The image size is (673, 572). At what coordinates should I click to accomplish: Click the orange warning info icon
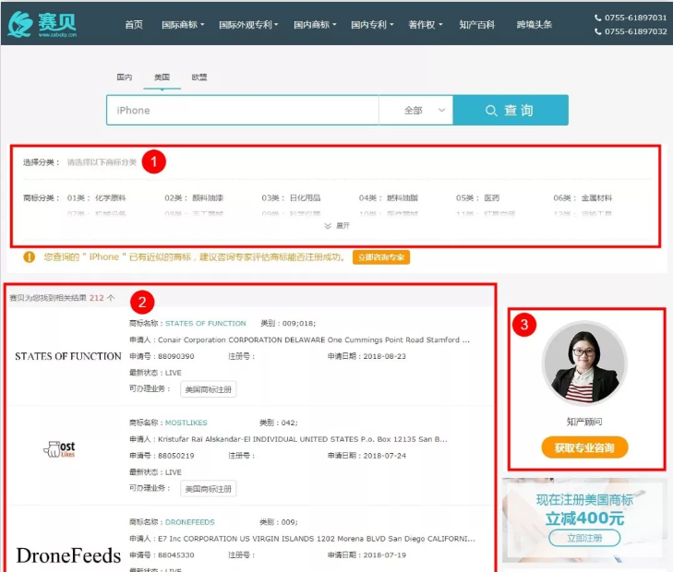click(30, 256)
